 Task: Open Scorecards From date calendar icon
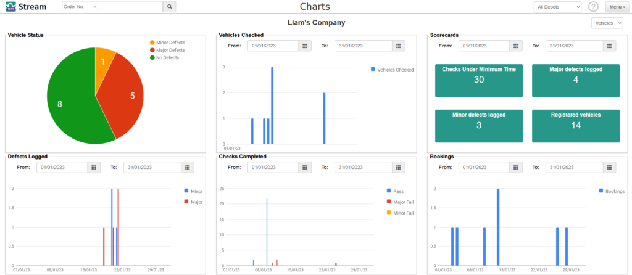[x=516, y=46]
